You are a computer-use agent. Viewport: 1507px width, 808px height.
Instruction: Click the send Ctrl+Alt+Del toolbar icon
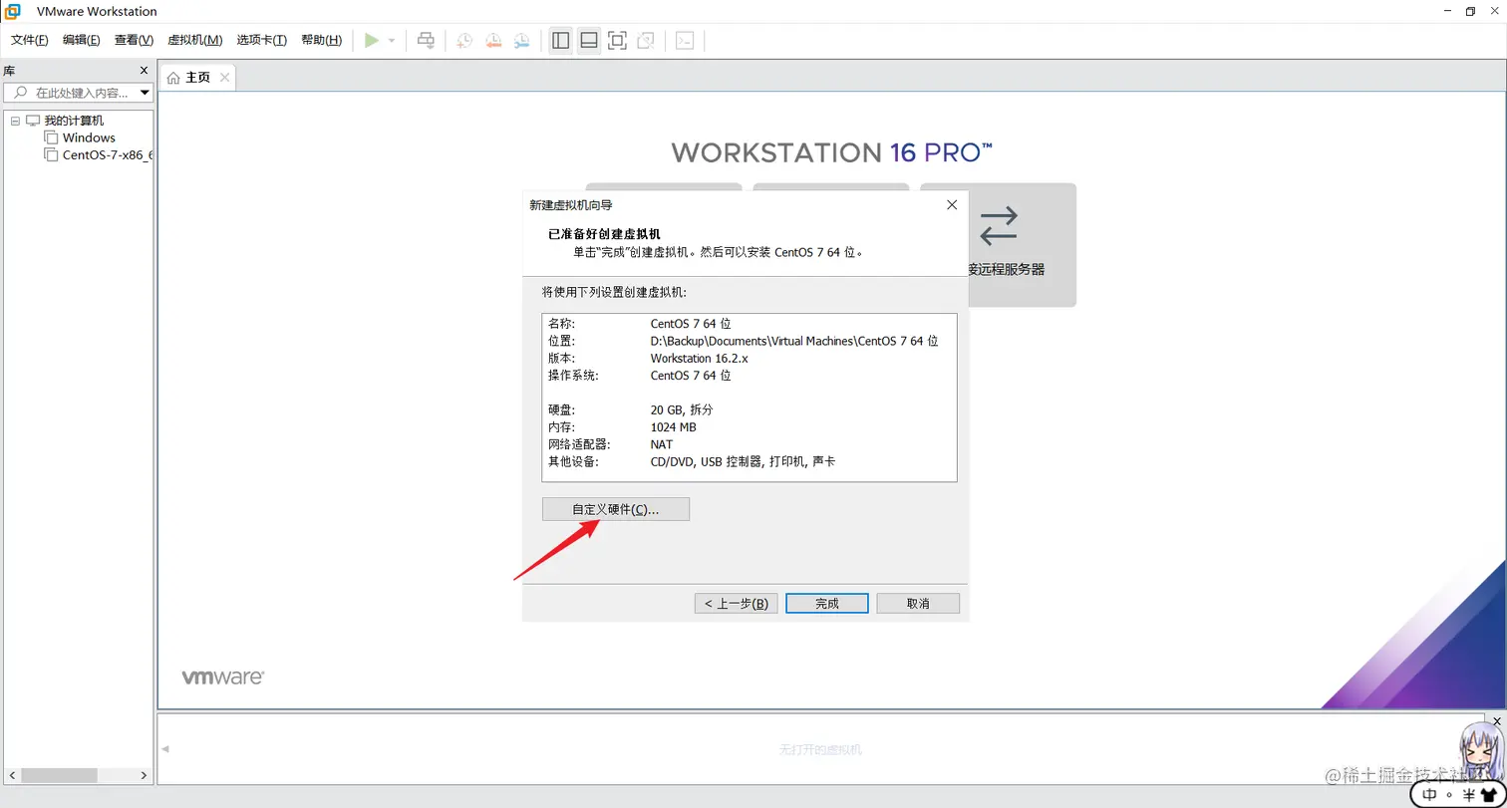click(x=426, y=40)
